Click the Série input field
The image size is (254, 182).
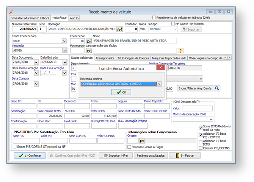coord(42,29)
